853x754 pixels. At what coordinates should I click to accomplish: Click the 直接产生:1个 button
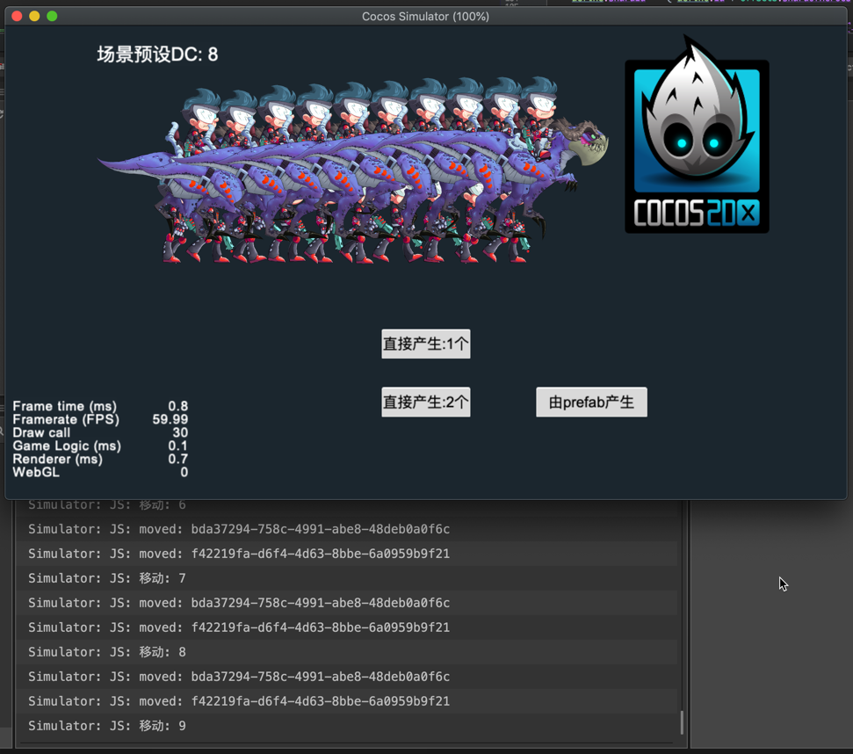click(x=425, y=344)
